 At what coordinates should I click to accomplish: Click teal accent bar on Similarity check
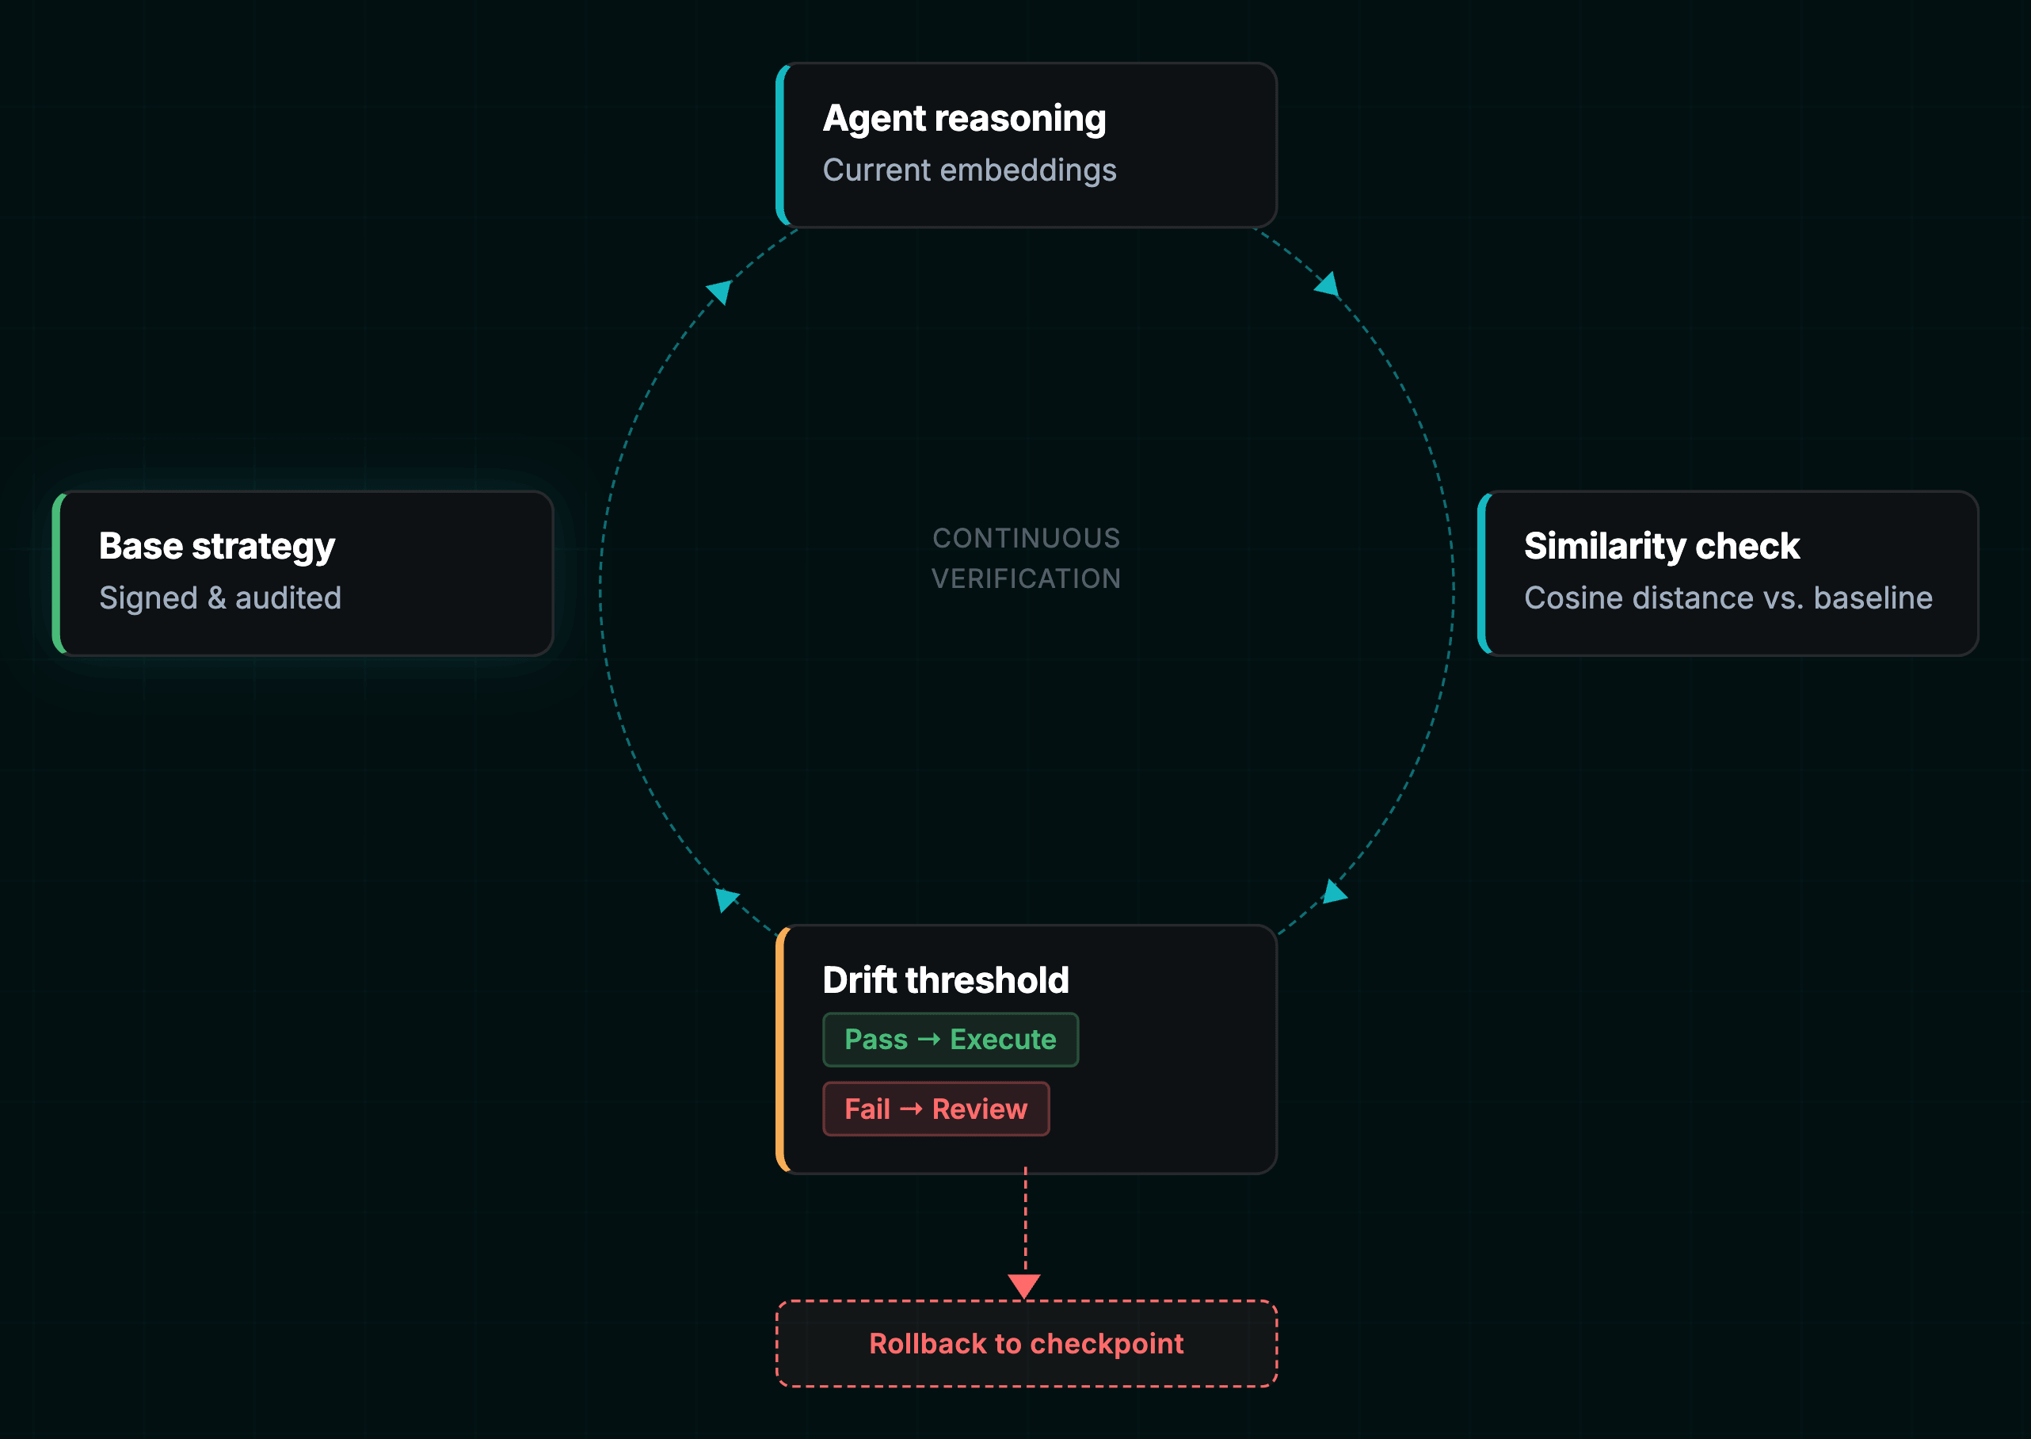coord(1483,573)
